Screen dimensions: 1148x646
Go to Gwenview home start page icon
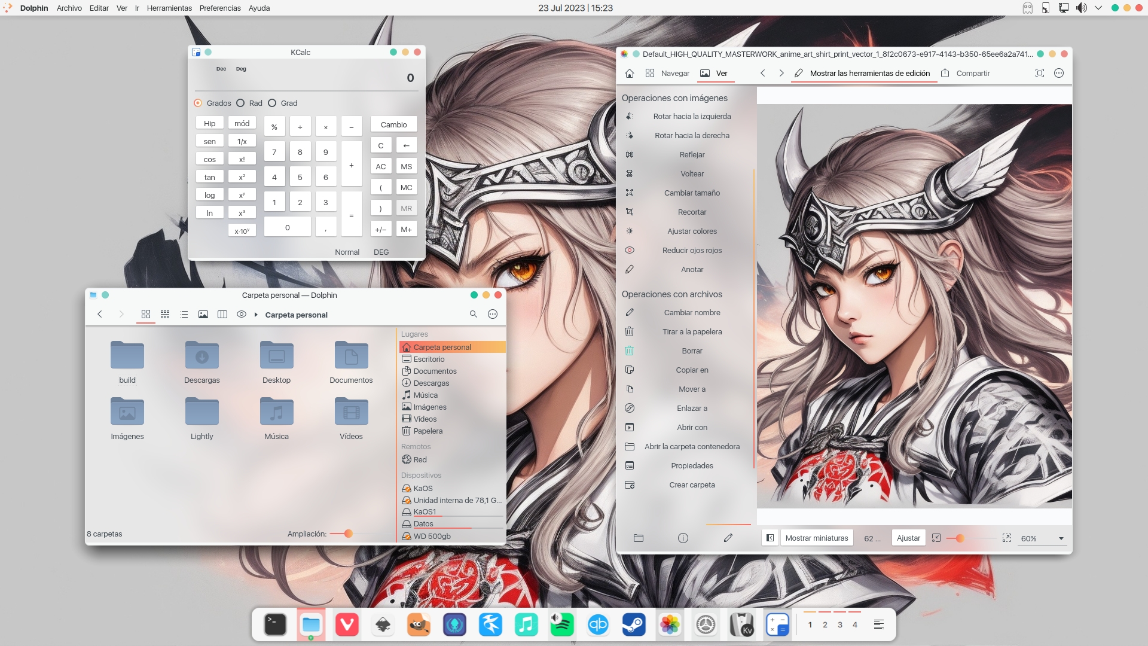click(x=630, y=73)
